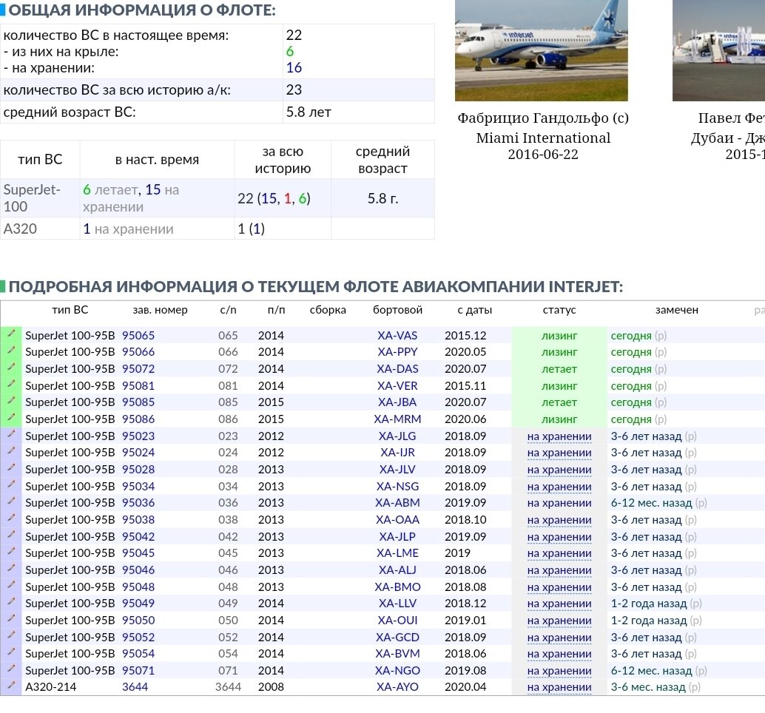Click edit pencil icon for 95036 row
Image resolution: width=765 pixels, height=713 pixels.
click(11, 501)
